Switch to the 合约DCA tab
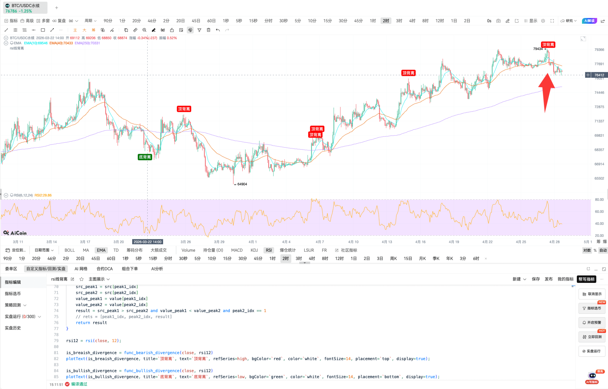 click(x=104, y=269)
